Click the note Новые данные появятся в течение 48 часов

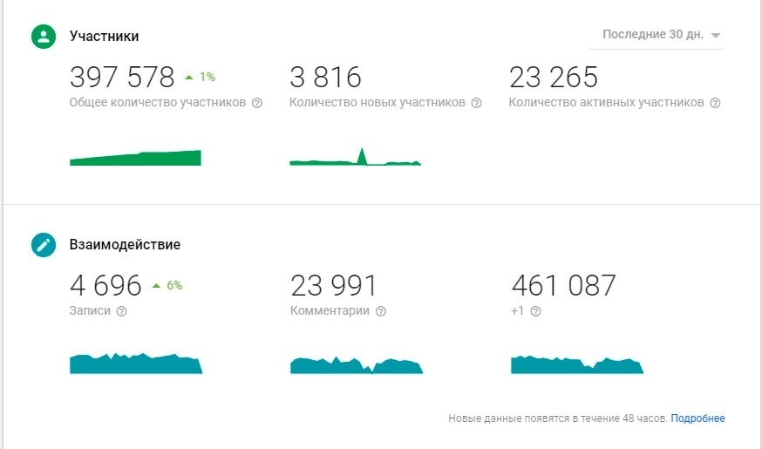click(x=557, y=418)
